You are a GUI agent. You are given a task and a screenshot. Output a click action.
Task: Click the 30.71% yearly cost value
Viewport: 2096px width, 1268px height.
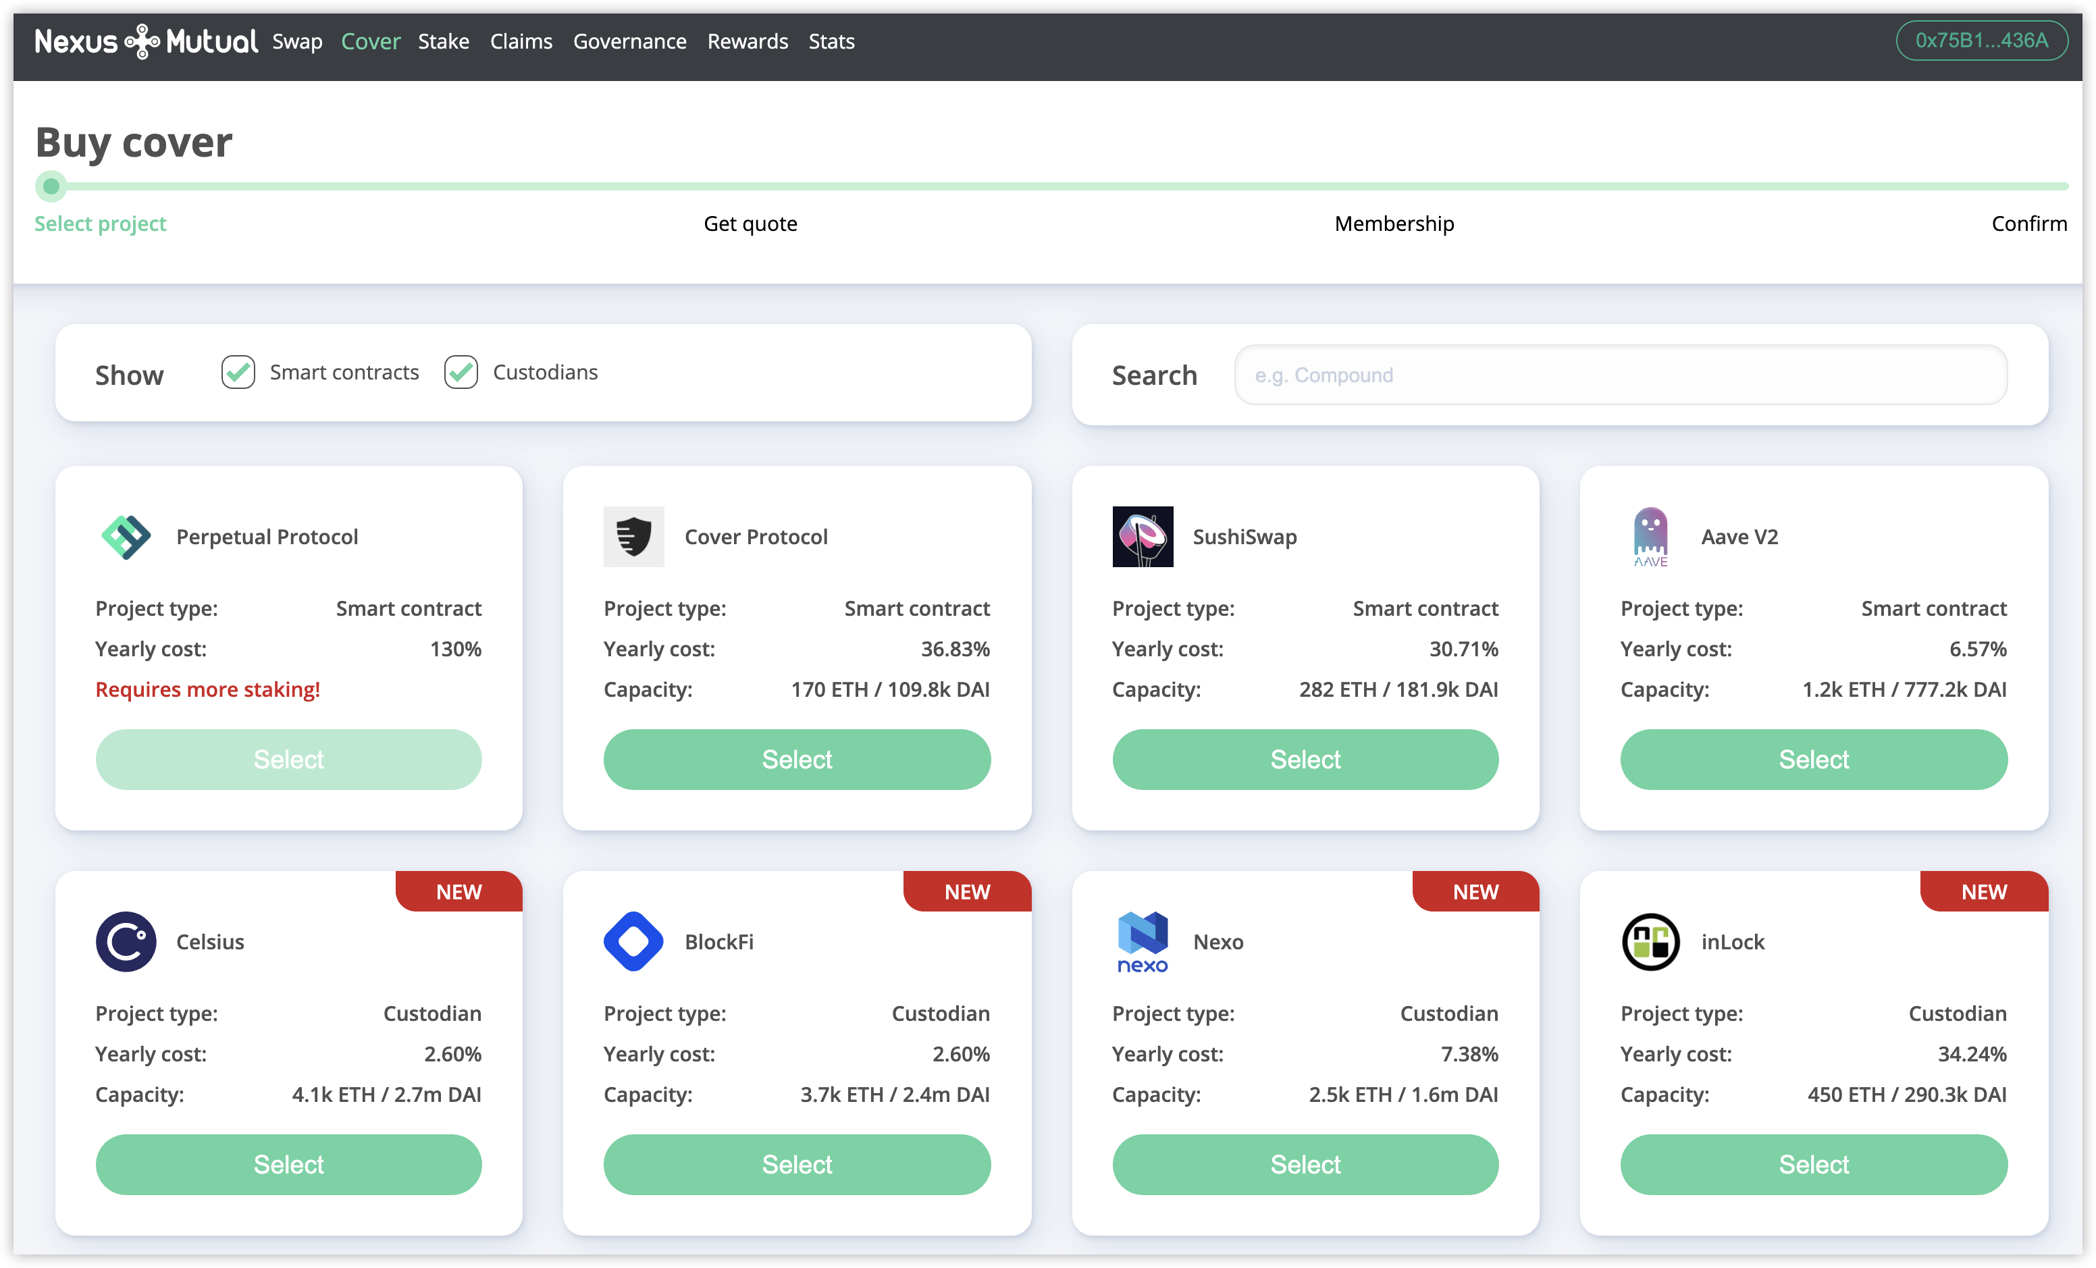pos(1463,649)
